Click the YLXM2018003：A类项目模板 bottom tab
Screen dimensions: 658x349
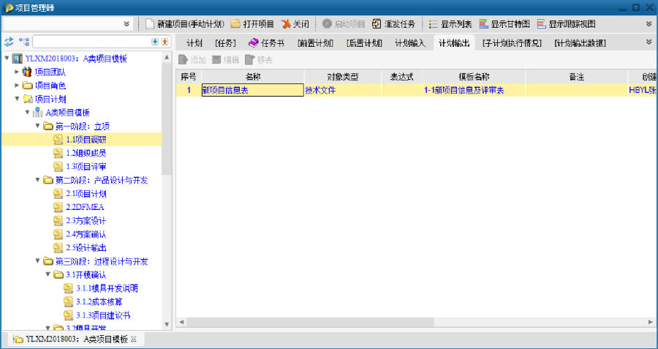(75, 339)
